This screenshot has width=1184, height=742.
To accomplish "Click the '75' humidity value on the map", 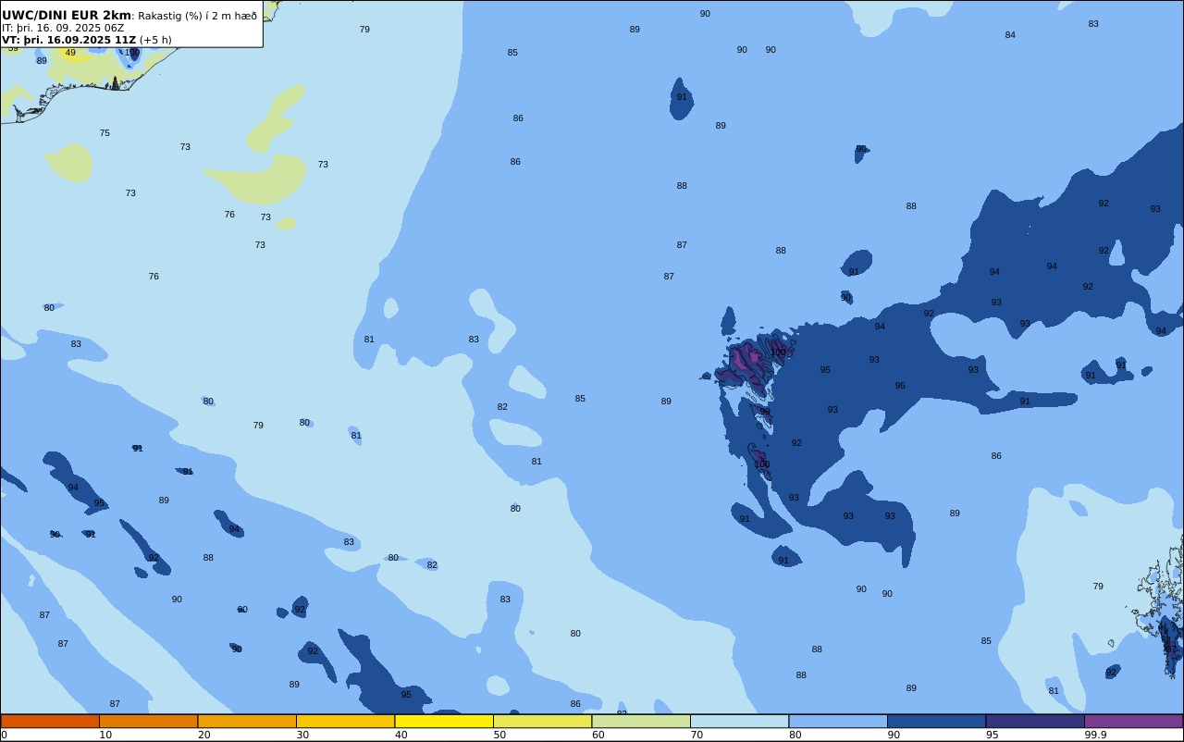I will (x=105, y=133).
